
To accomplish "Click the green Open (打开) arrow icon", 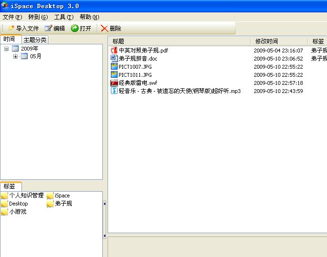I will (x=74, y=28).
